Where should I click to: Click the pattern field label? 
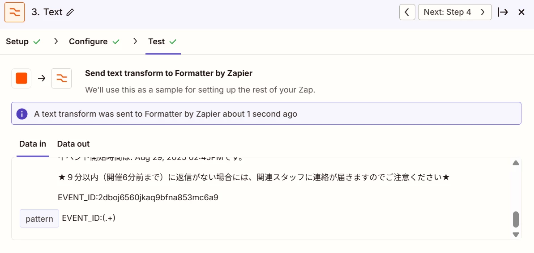[39, 219]
